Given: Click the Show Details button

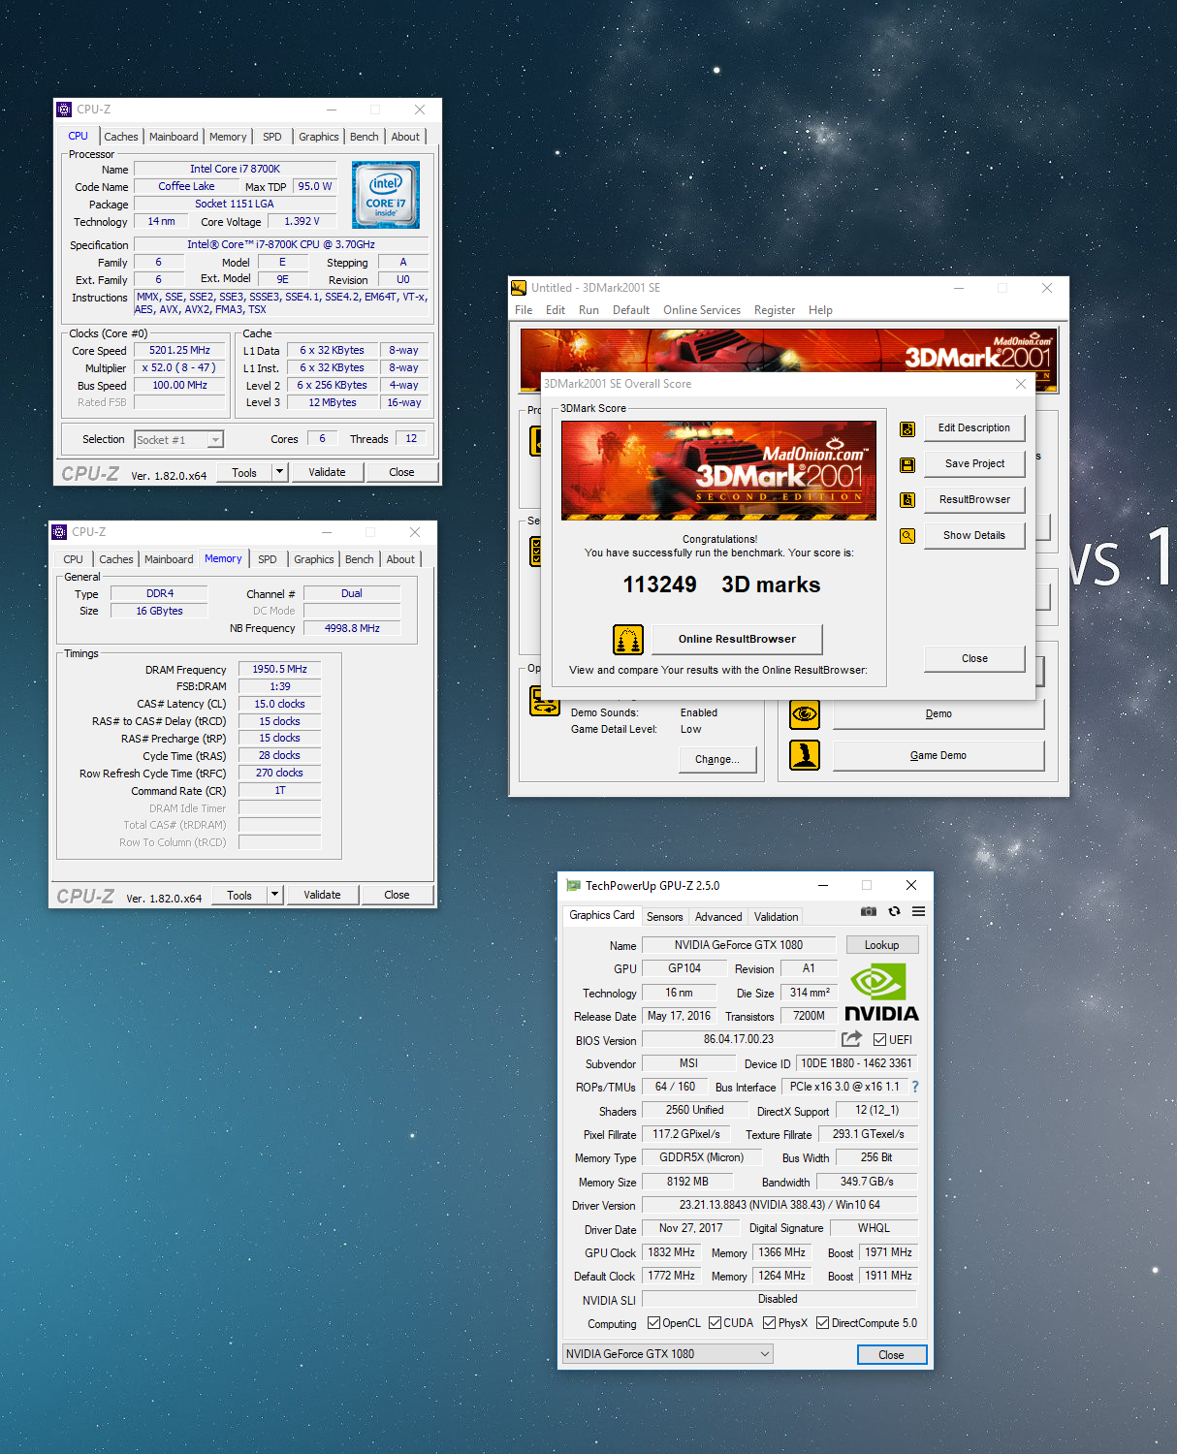Looking at the screenshot, I should [974, 536].
